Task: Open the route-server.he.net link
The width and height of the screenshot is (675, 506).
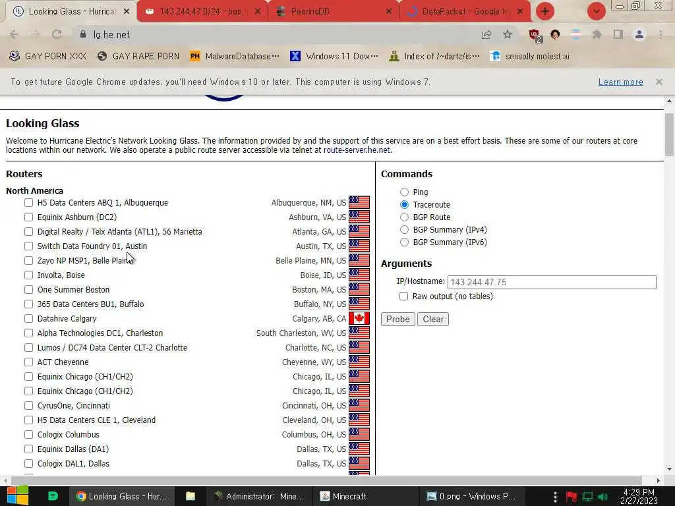Action: click(x=357, y=150)
